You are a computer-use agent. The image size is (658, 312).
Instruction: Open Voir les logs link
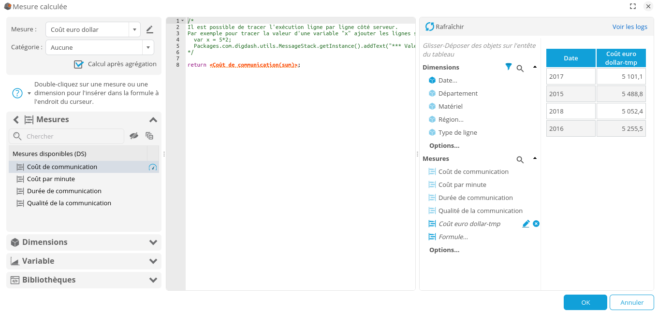click(x=629, y=27)
